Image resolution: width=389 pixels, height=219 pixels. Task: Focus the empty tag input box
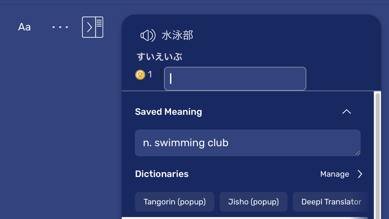(x=235, y=79)
